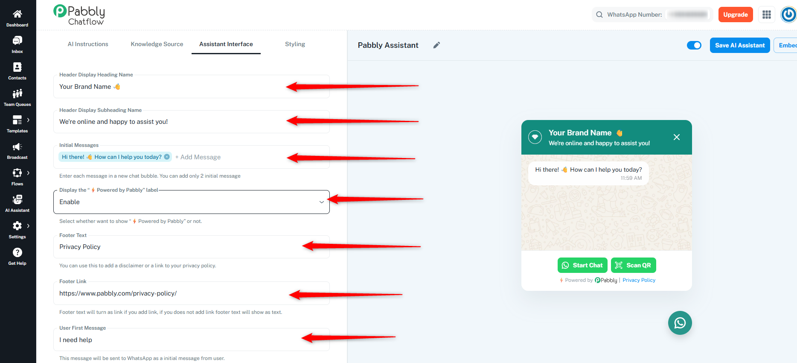Click the Get Help question icon
This screenshot has width=797, height=363.
(x=17, y=252)
